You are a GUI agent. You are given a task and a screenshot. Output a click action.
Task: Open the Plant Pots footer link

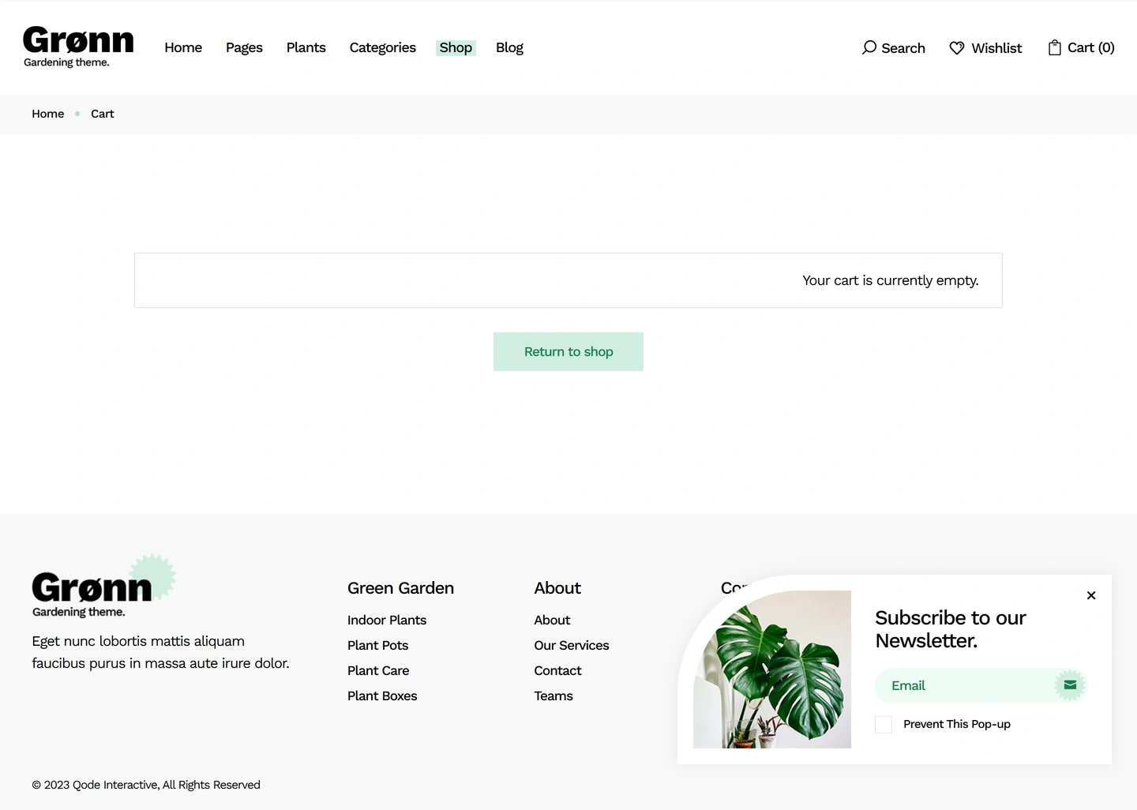coord(378,646)
